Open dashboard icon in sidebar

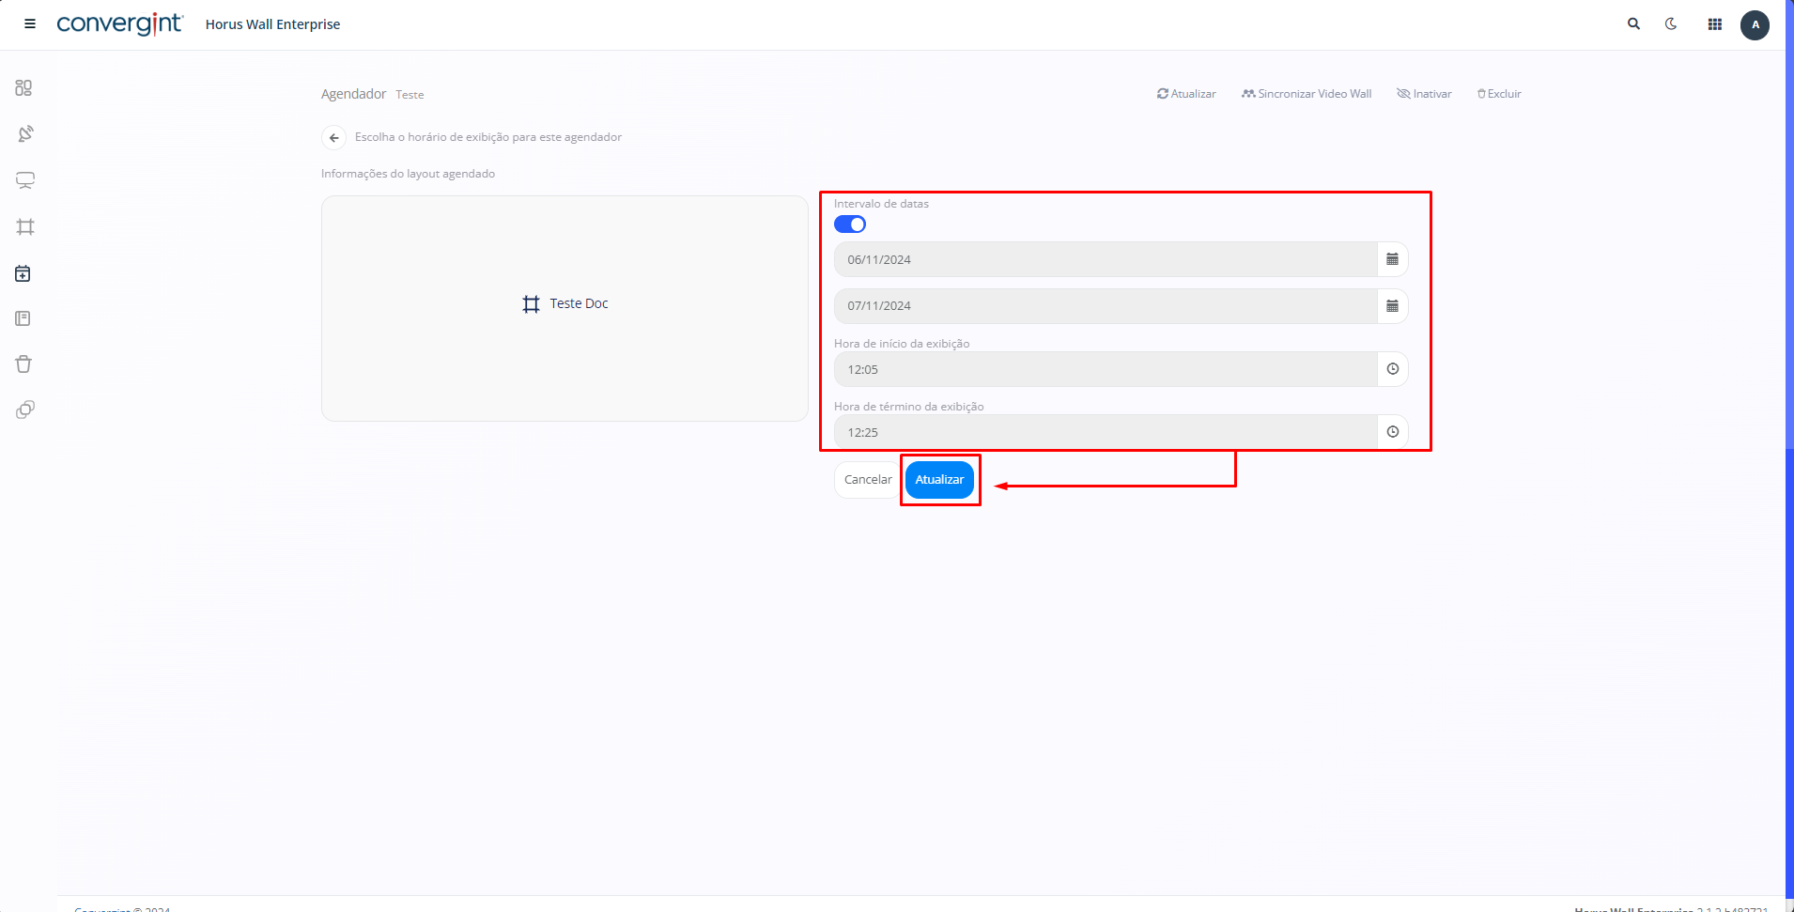[x=24, y=88]
